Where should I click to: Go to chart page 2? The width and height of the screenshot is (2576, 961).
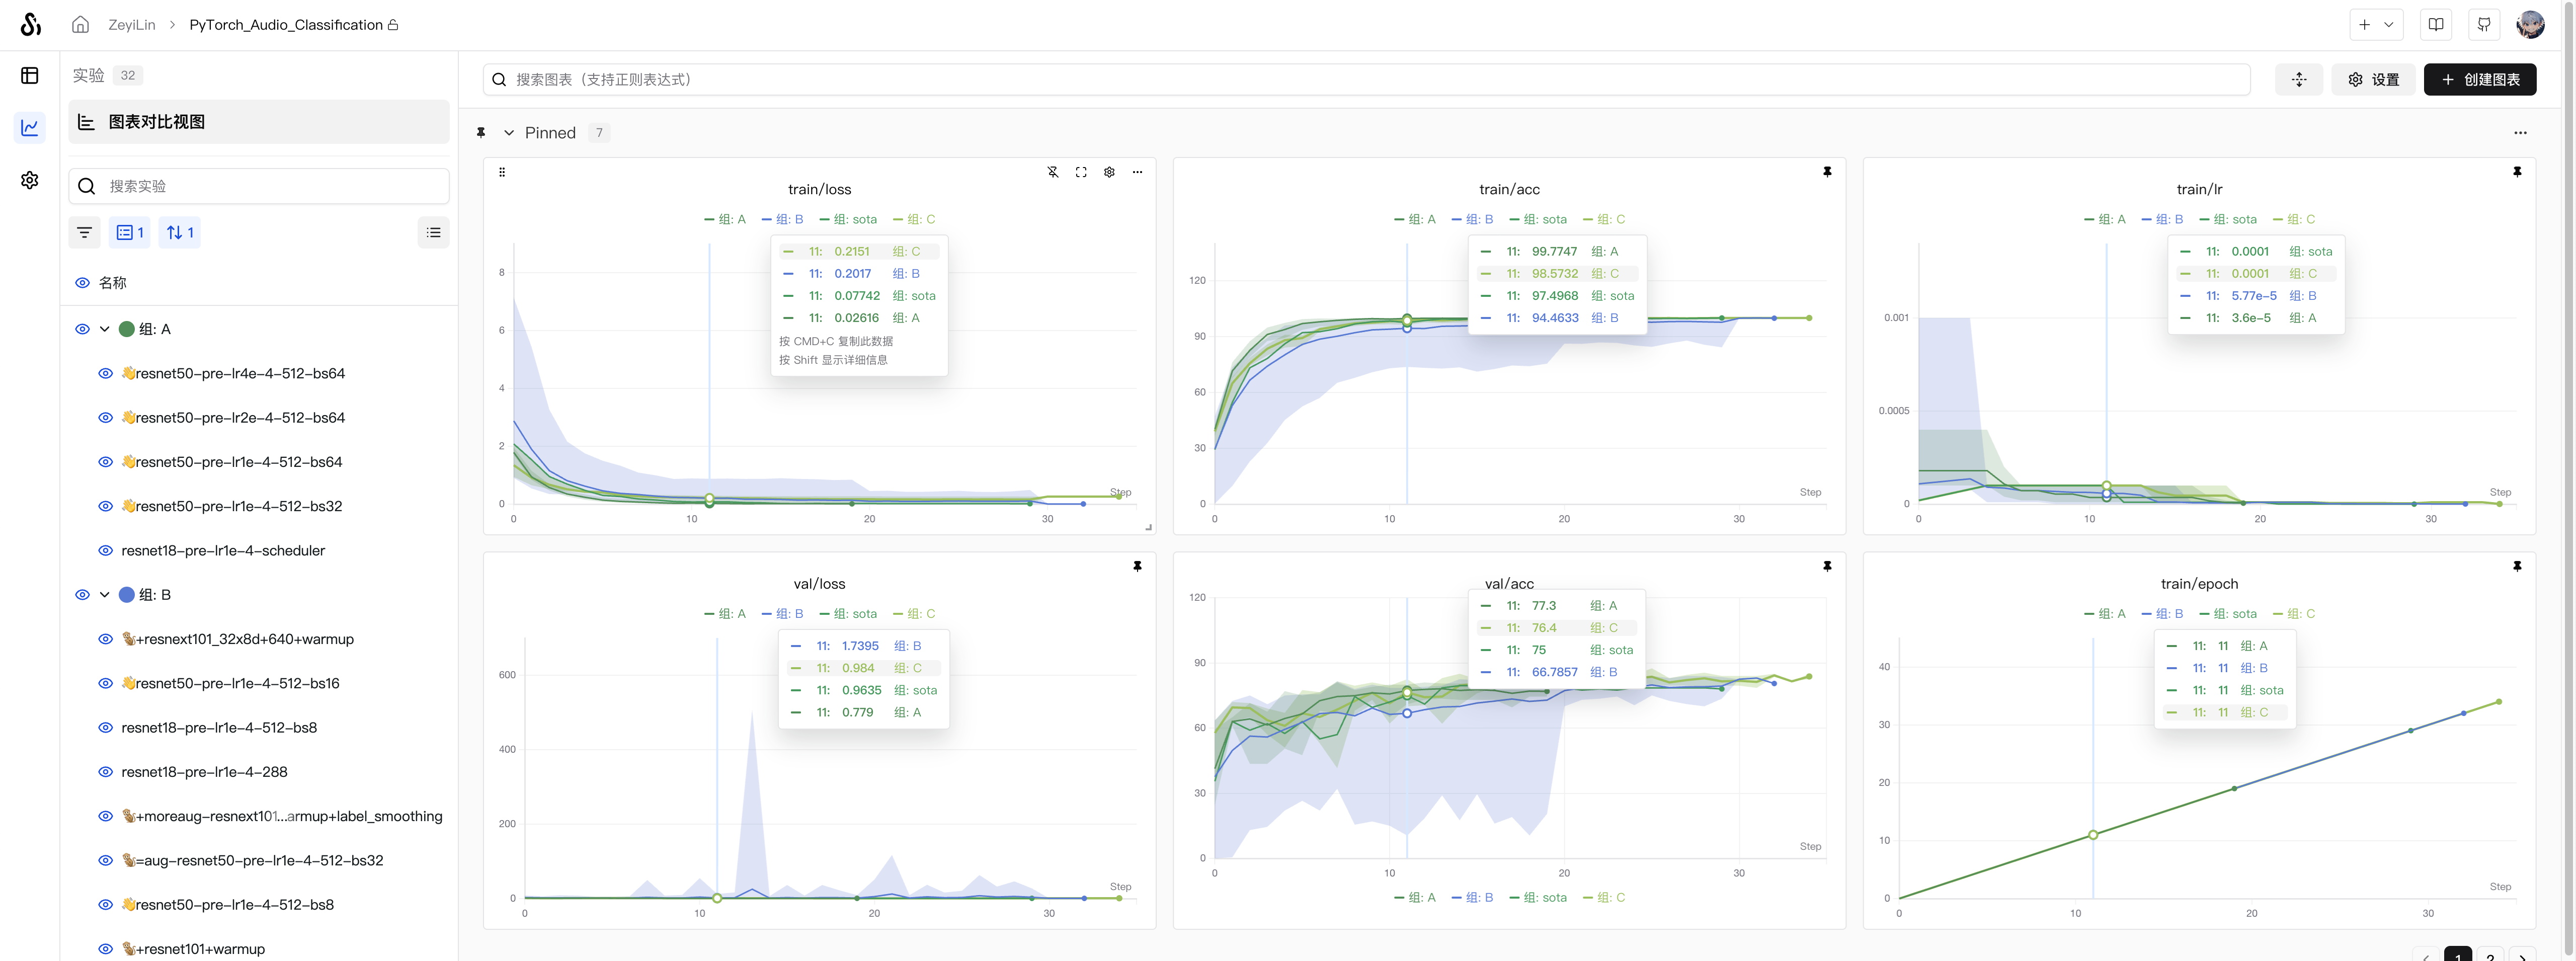pyautogui.click(x=2489, y=954)
